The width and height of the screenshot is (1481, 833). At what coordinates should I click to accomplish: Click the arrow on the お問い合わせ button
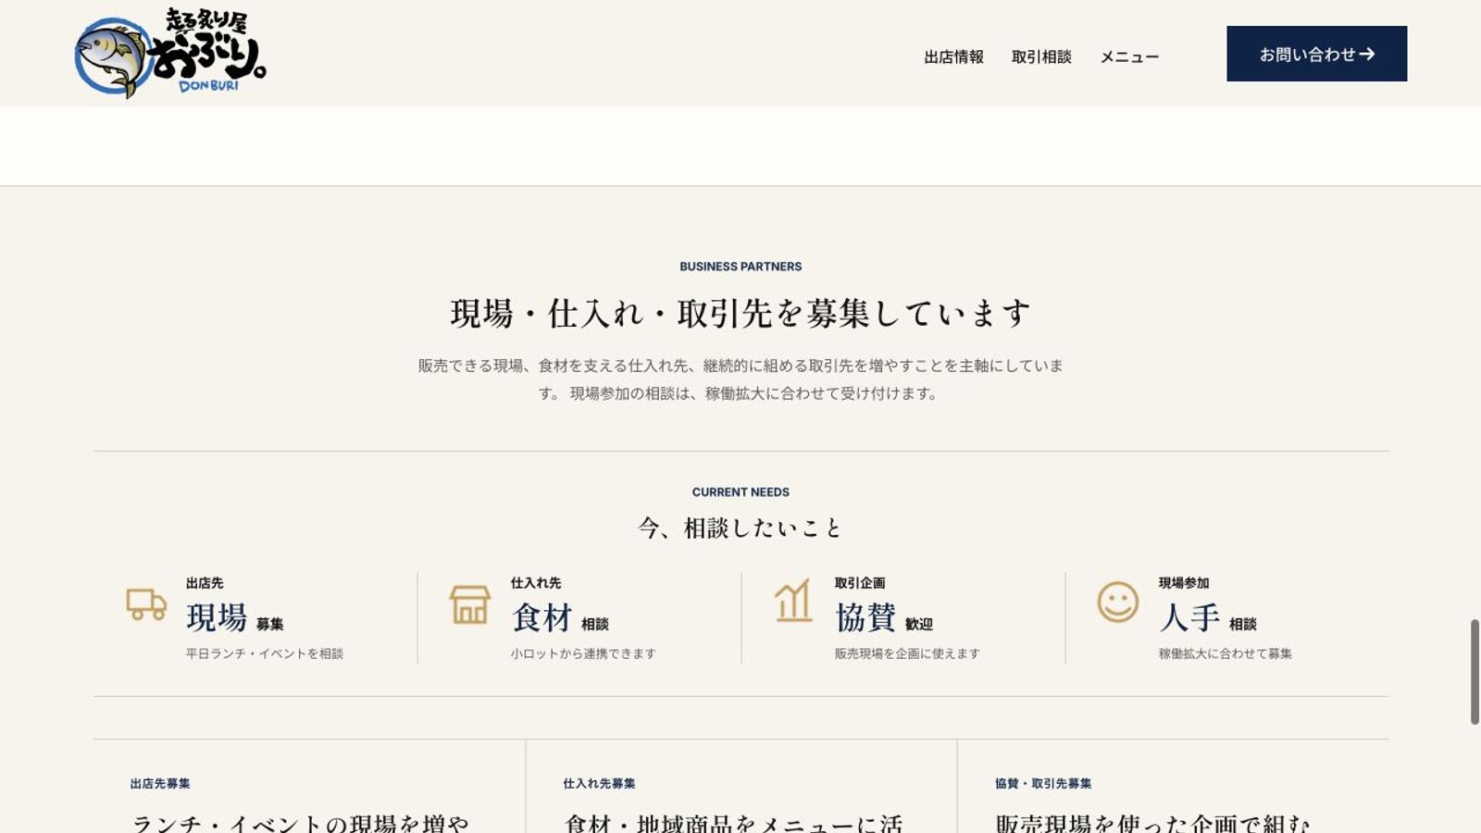(x=1367, y=55)
